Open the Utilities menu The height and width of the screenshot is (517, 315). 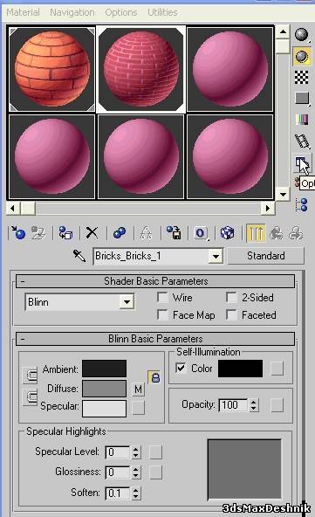(x=162, y=12)
